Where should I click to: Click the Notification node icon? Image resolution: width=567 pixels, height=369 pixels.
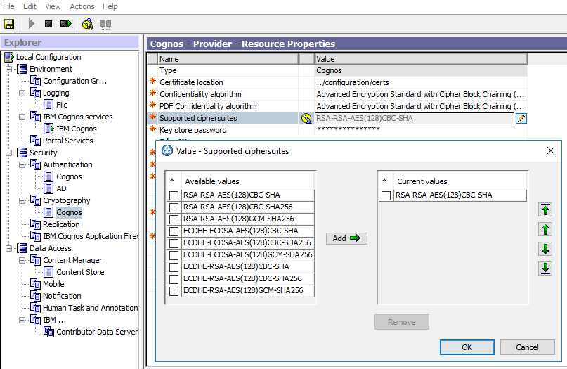click(x=35, y=296)
